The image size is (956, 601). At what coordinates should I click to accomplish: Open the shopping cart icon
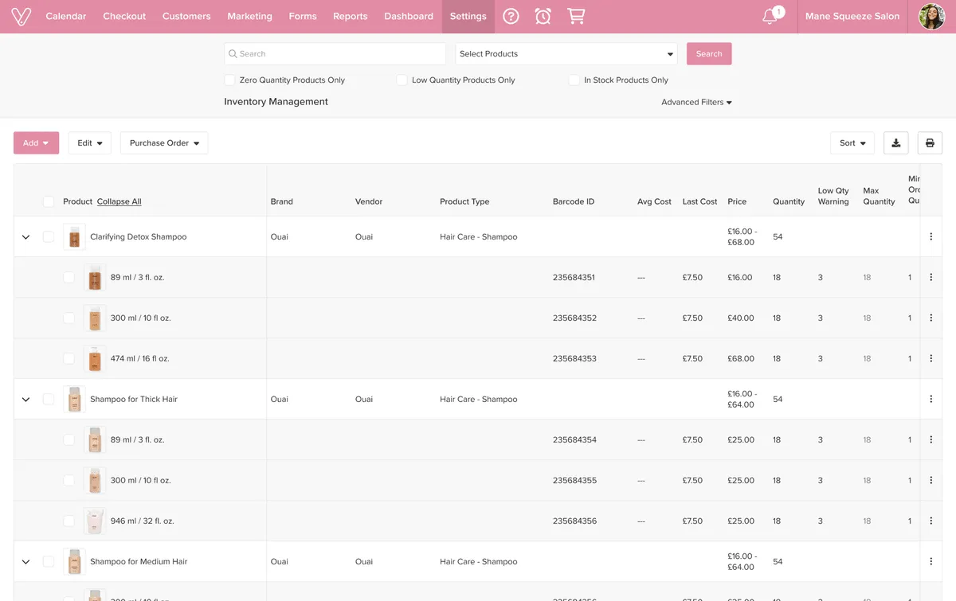[575, 17]
